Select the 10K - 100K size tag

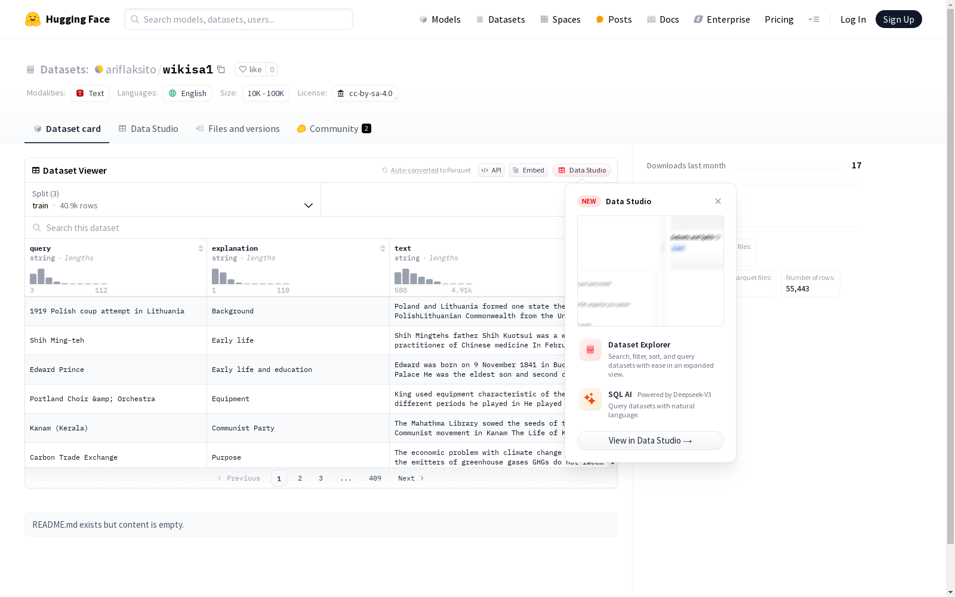[266, 93]
